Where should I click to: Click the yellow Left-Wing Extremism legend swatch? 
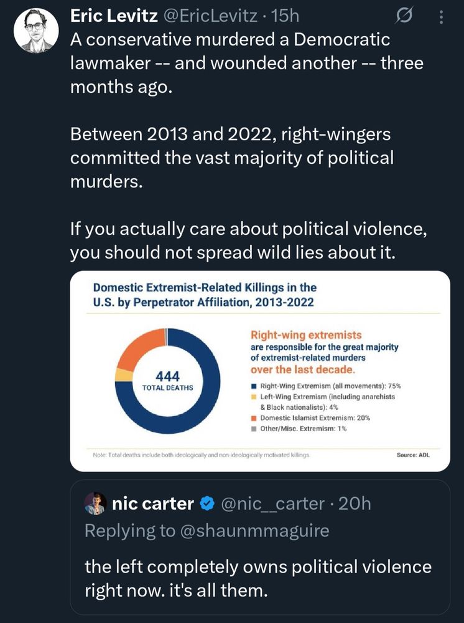pyautogui.click(x=253, y=396)
